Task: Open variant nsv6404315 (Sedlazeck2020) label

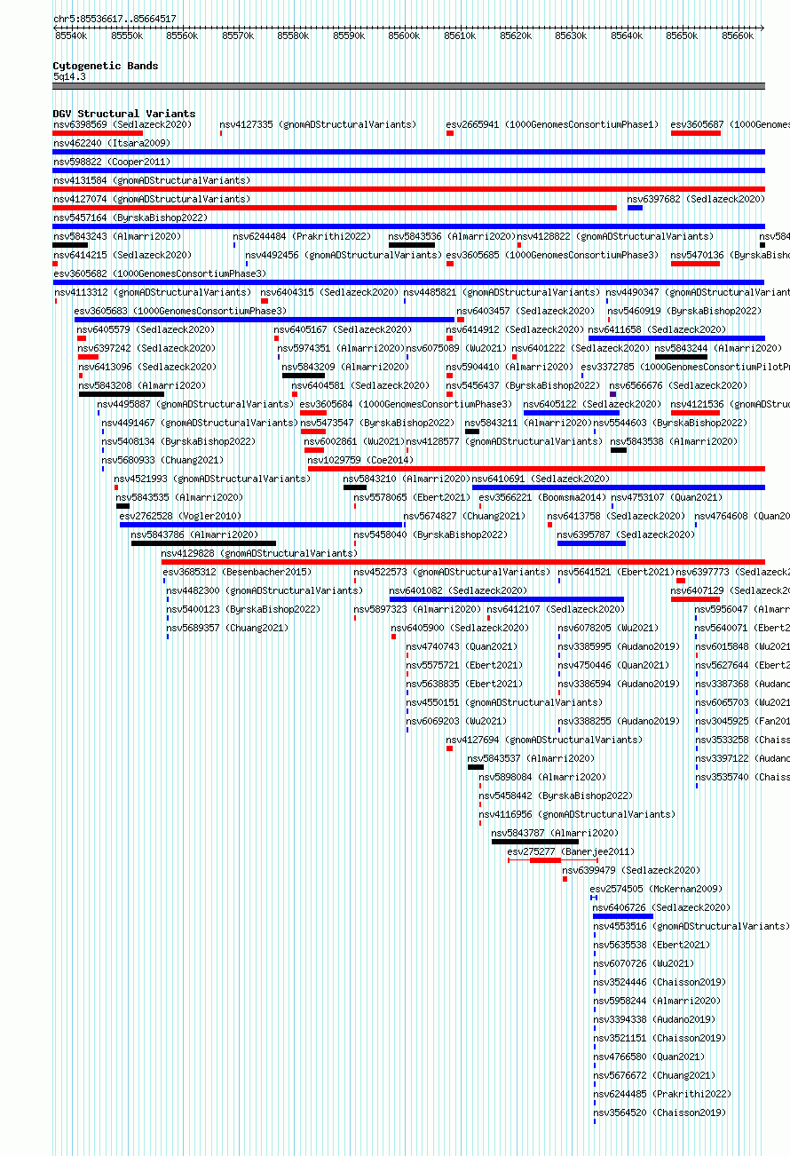Action: click(329, 293)
